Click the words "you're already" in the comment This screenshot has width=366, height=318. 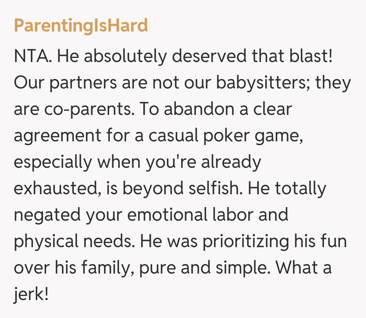coord(203,162)
